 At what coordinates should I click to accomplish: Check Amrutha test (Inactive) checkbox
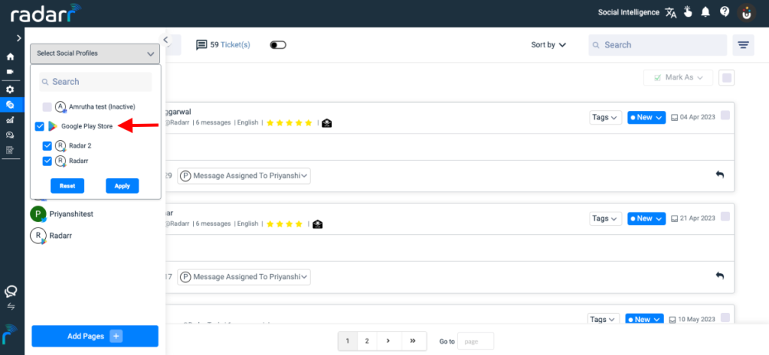(x=47, y=107)
